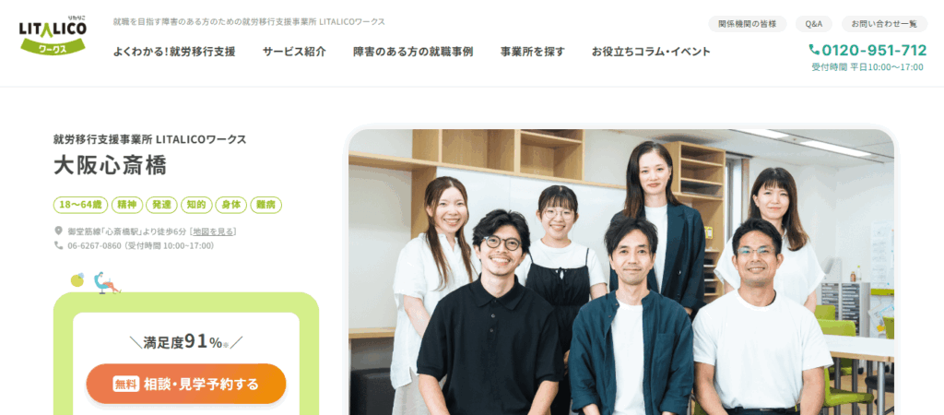Click the お問い合わせ一覧 button
944x415 pixels.
point(884,24)
